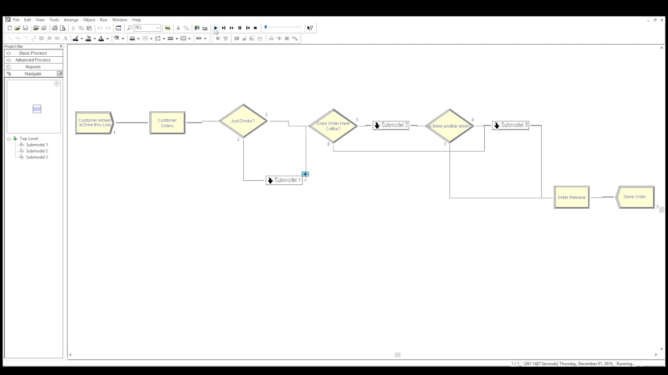Close the Project Bar
The height and width of the screenshot is (375, 668).
tap(61, 46)
